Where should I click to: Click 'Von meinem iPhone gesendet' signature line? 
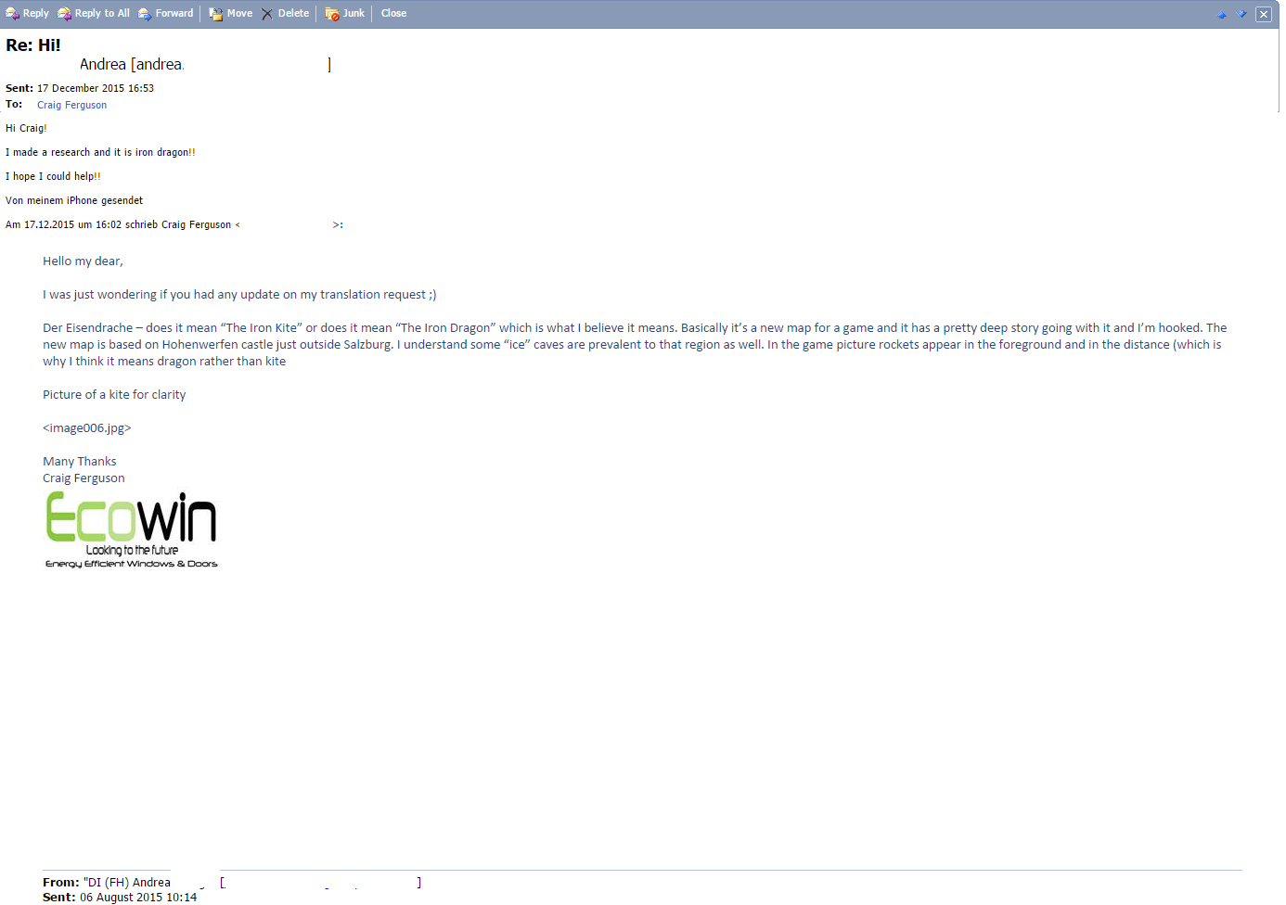click(74, 200)
